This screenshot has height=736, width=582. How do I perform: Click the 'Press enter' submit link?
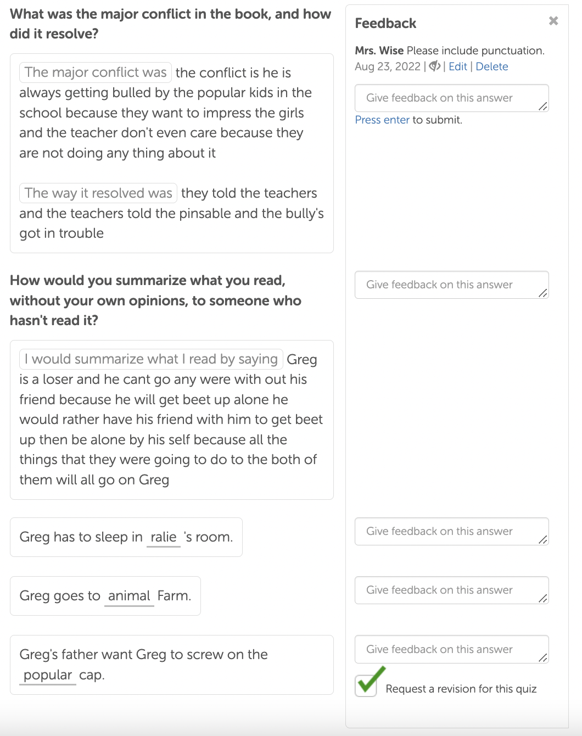coord(382,120)
